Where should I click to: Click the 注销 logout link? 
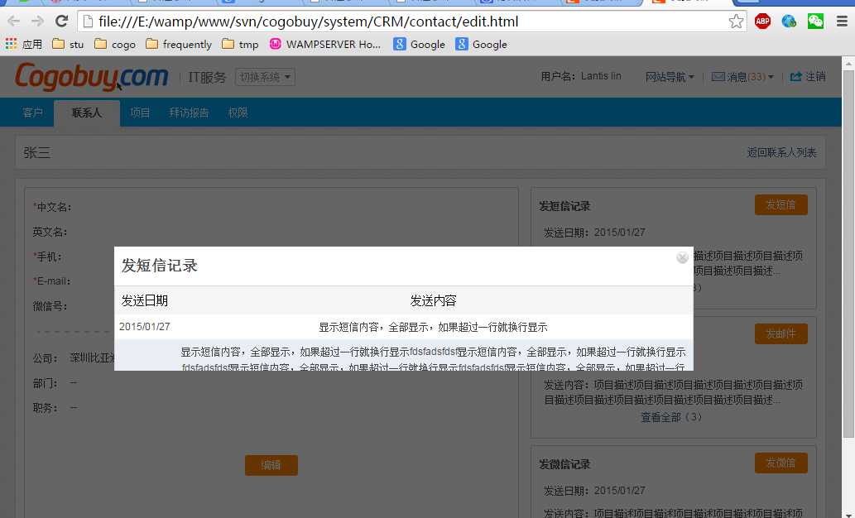[x=808, y=77]
